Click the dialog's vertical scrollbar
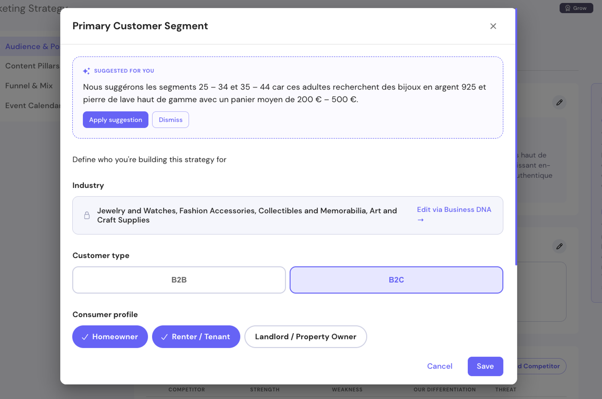The width and height of the screenshot is (602, 399). pos(516,137)
